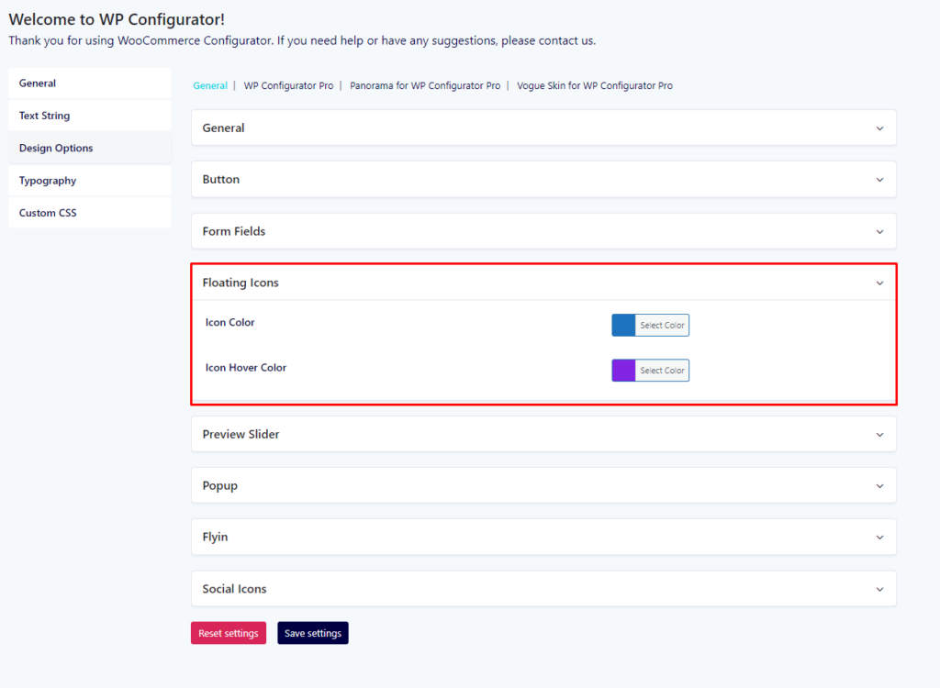Viewport: 940px width, 688px height.
Task: Click the Icon Hover Color label
Action: [246, 367]
